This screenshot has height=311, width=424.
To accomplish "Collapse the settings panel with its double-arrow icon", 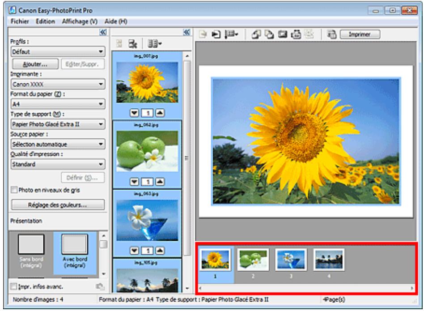I will (103, 33).
